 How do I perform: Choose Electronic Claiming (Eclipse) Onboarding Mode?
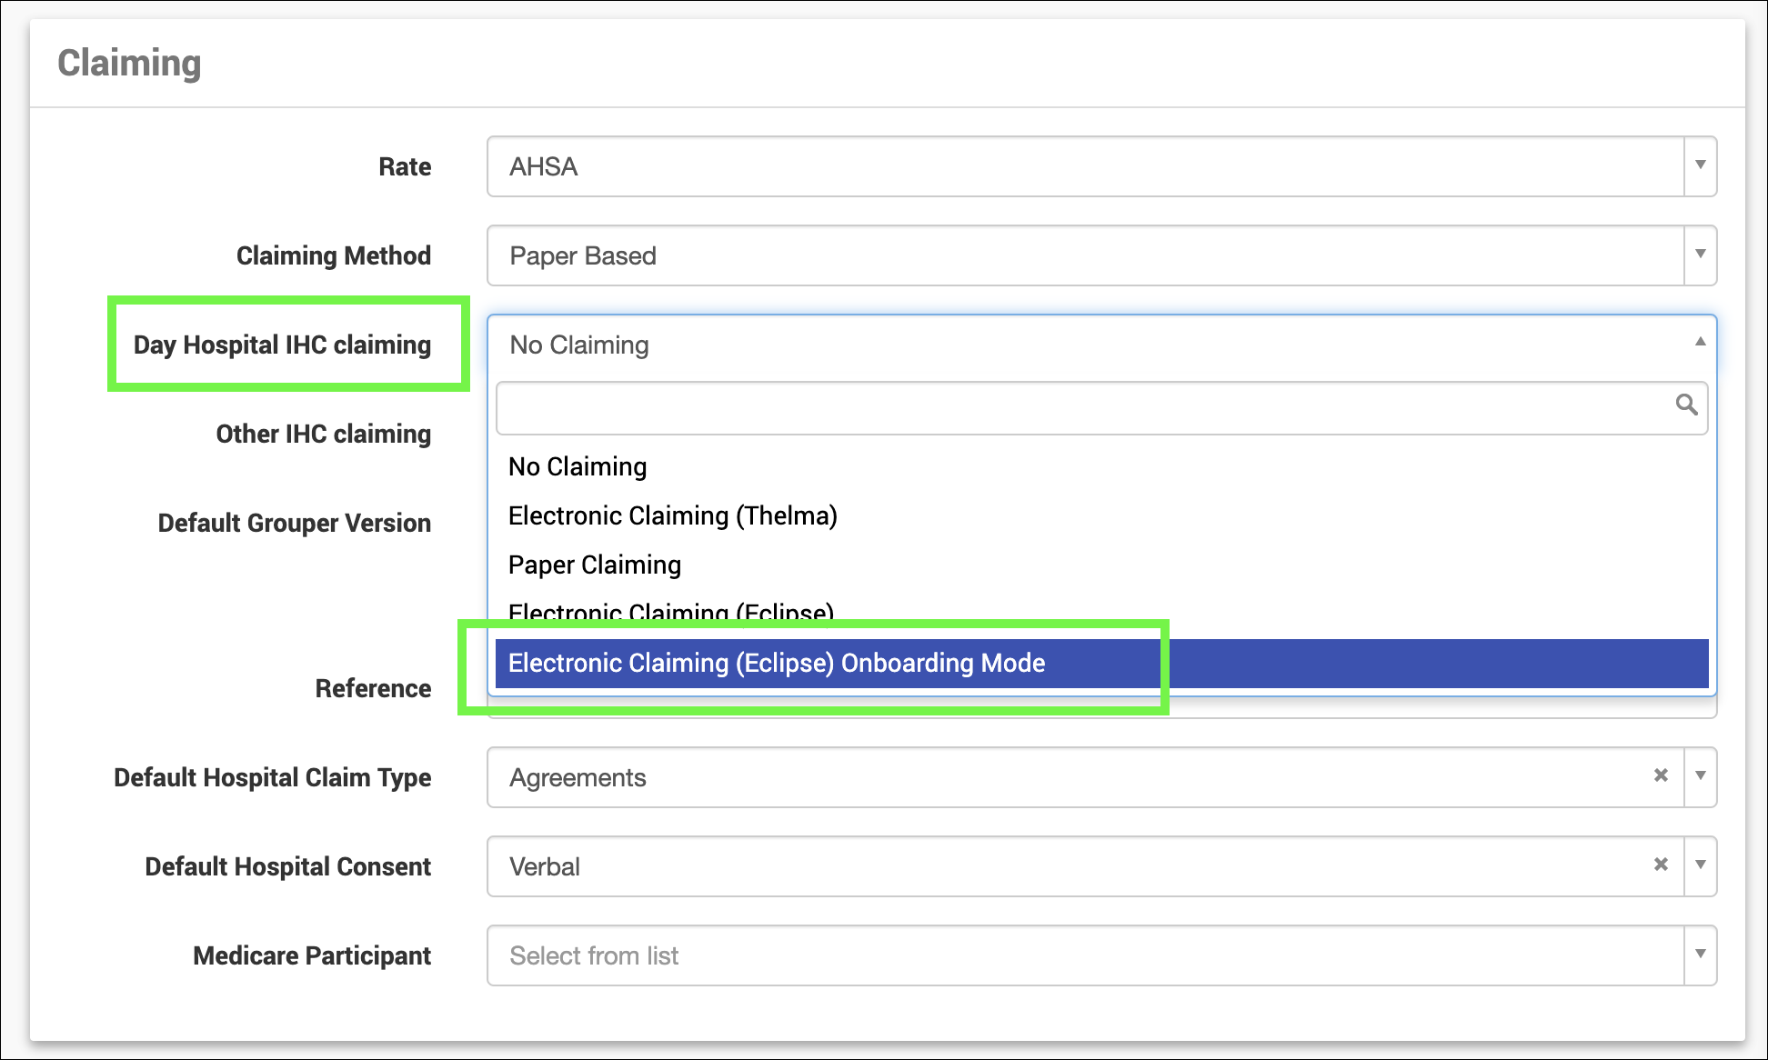pos(776,663)
